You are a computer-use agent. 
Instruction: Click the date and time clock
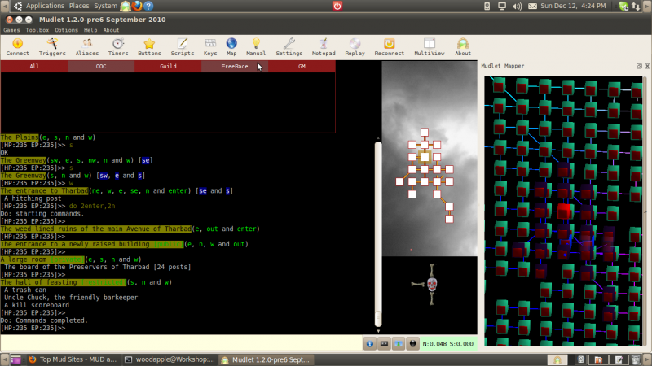point(573,6)
